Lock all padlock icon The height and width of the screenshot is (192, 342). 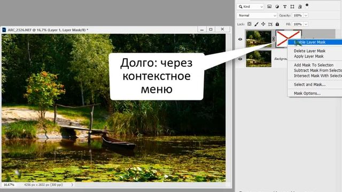click(277, 24)
